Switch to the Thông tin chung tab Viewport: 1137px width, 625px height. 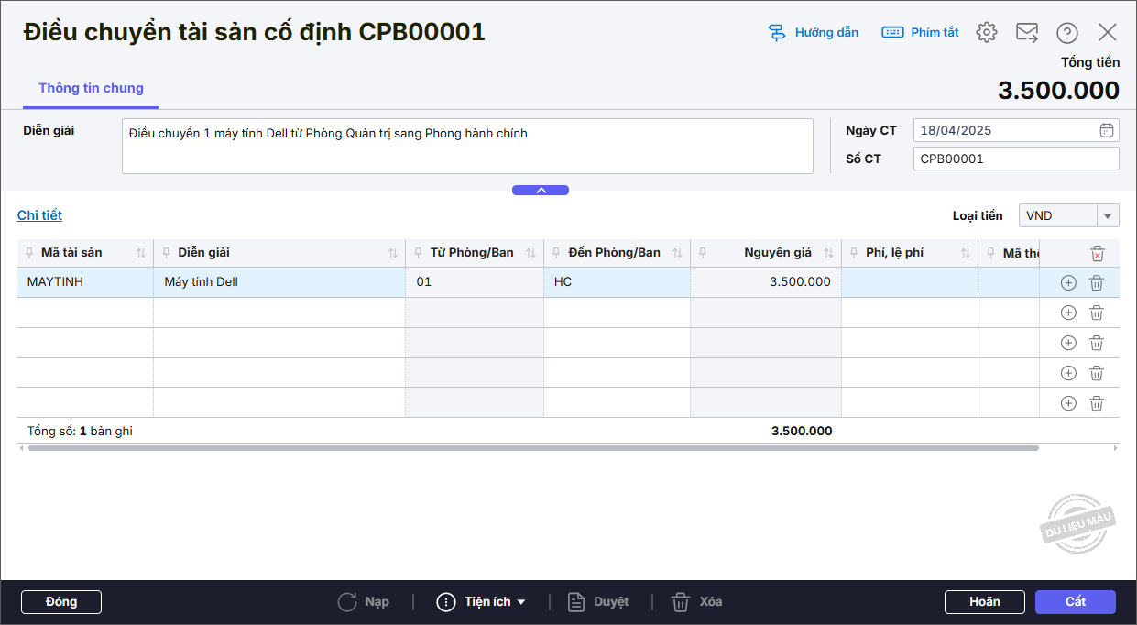point(91,89)
